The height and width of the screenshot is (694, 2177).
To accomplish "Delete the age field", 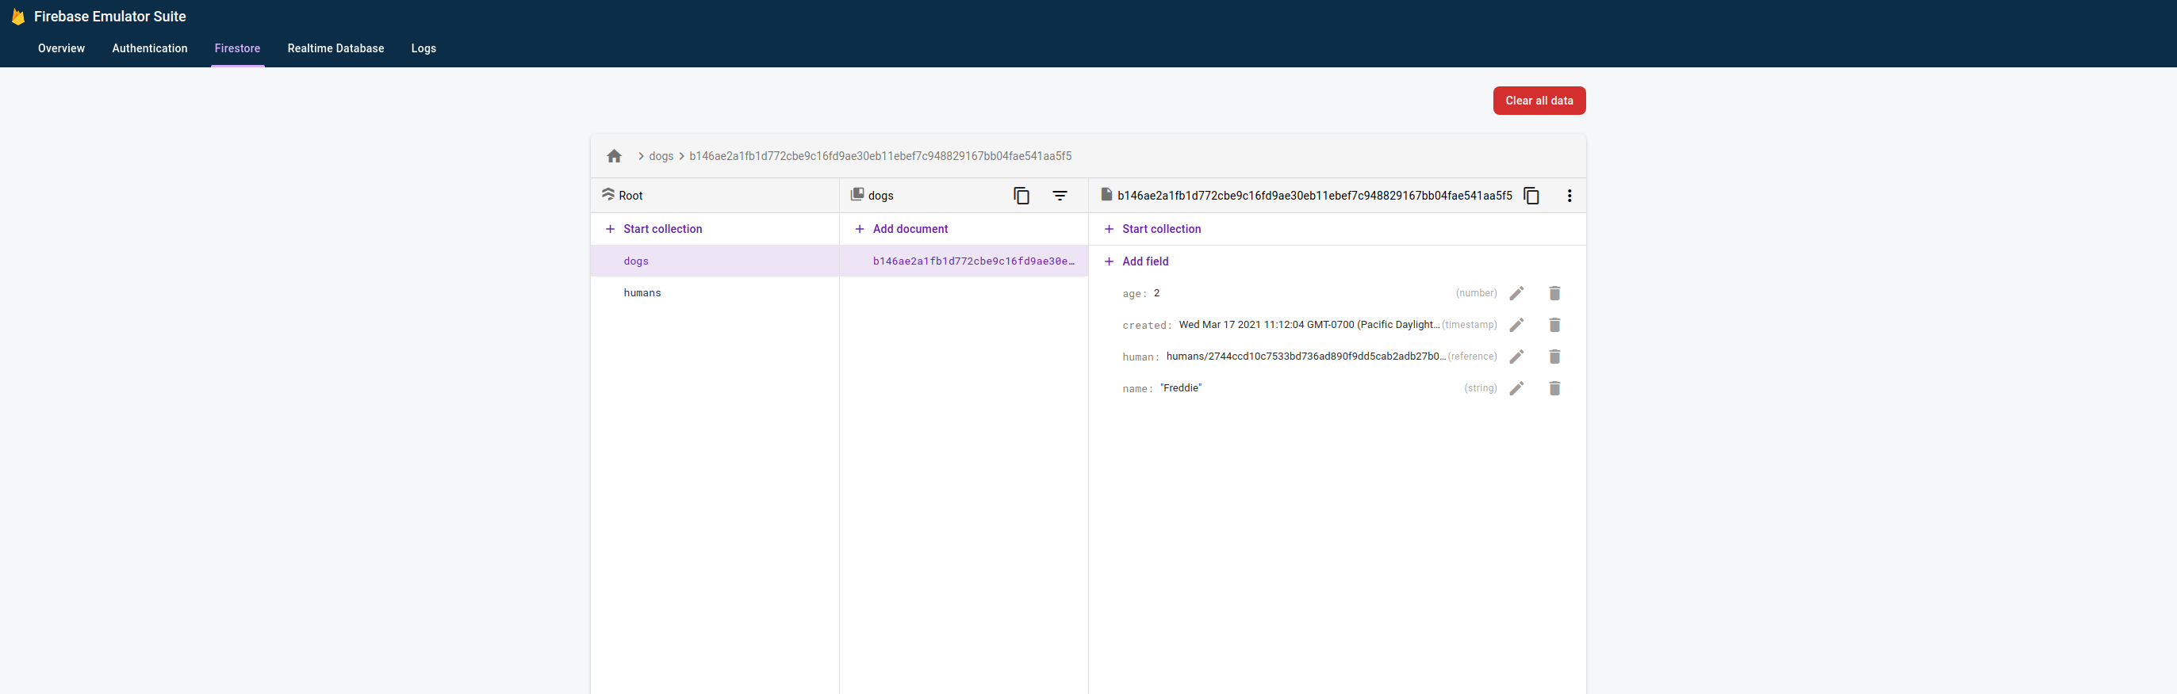I will coord(1554,293).
